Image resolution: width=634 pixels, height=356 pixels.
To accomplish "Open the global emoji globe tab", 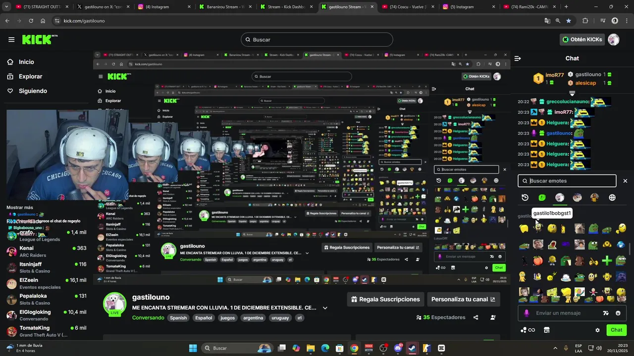I will (612, 197).
